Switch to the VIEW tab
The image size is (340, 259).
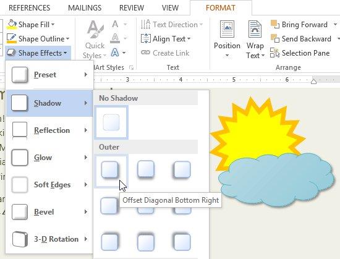[x=170, y=8]
